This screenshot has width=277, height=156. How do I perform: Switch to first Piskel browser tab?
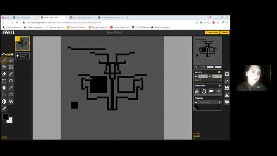tap(25, 17)
